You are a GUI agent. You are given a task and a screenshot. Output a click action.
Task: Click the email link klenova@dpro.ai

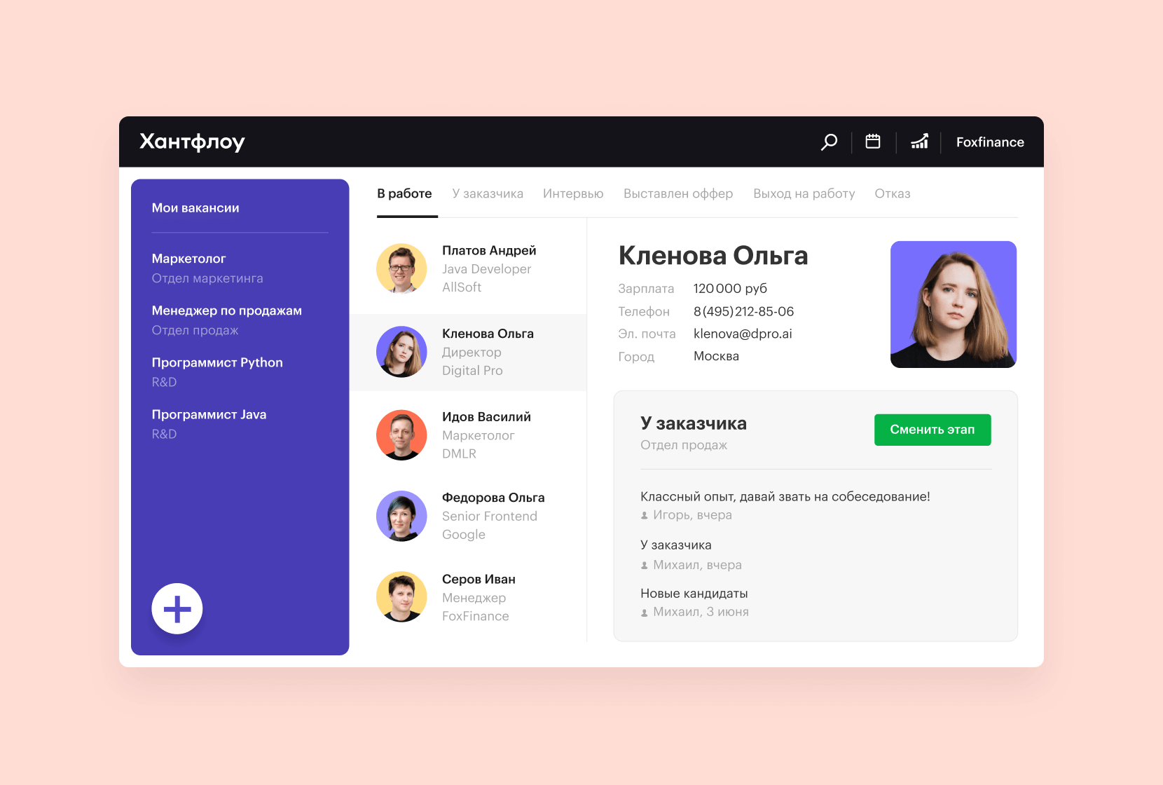(x=742, y=334)
